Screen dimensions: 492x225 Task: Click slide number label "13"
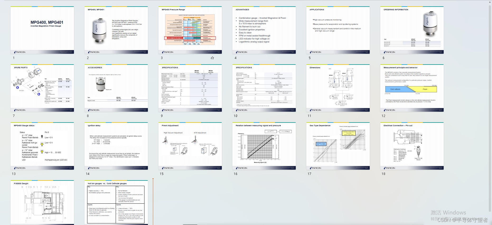[14, 174]
